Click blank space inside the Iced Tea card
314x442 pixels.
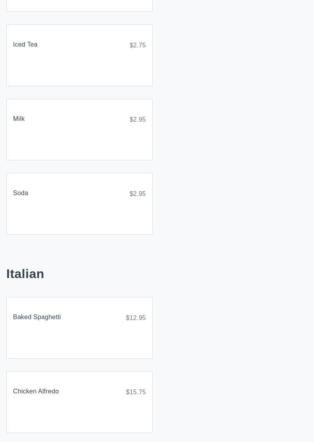coord(79,67)
